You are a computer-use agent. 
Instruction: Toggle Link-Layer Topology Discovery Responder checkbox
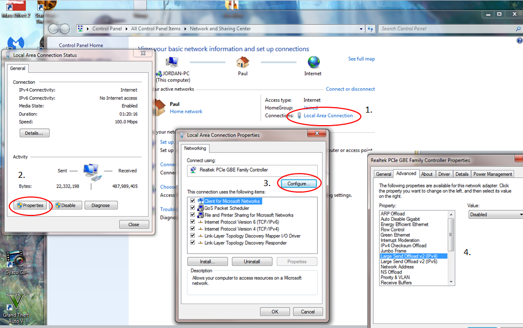click(x=193, y=243)
